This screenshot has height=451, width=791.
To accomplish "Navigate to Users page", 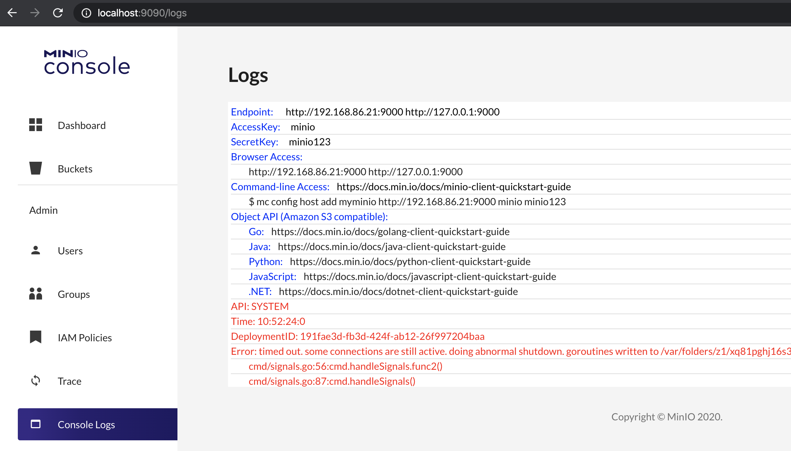I will [70, 251].
